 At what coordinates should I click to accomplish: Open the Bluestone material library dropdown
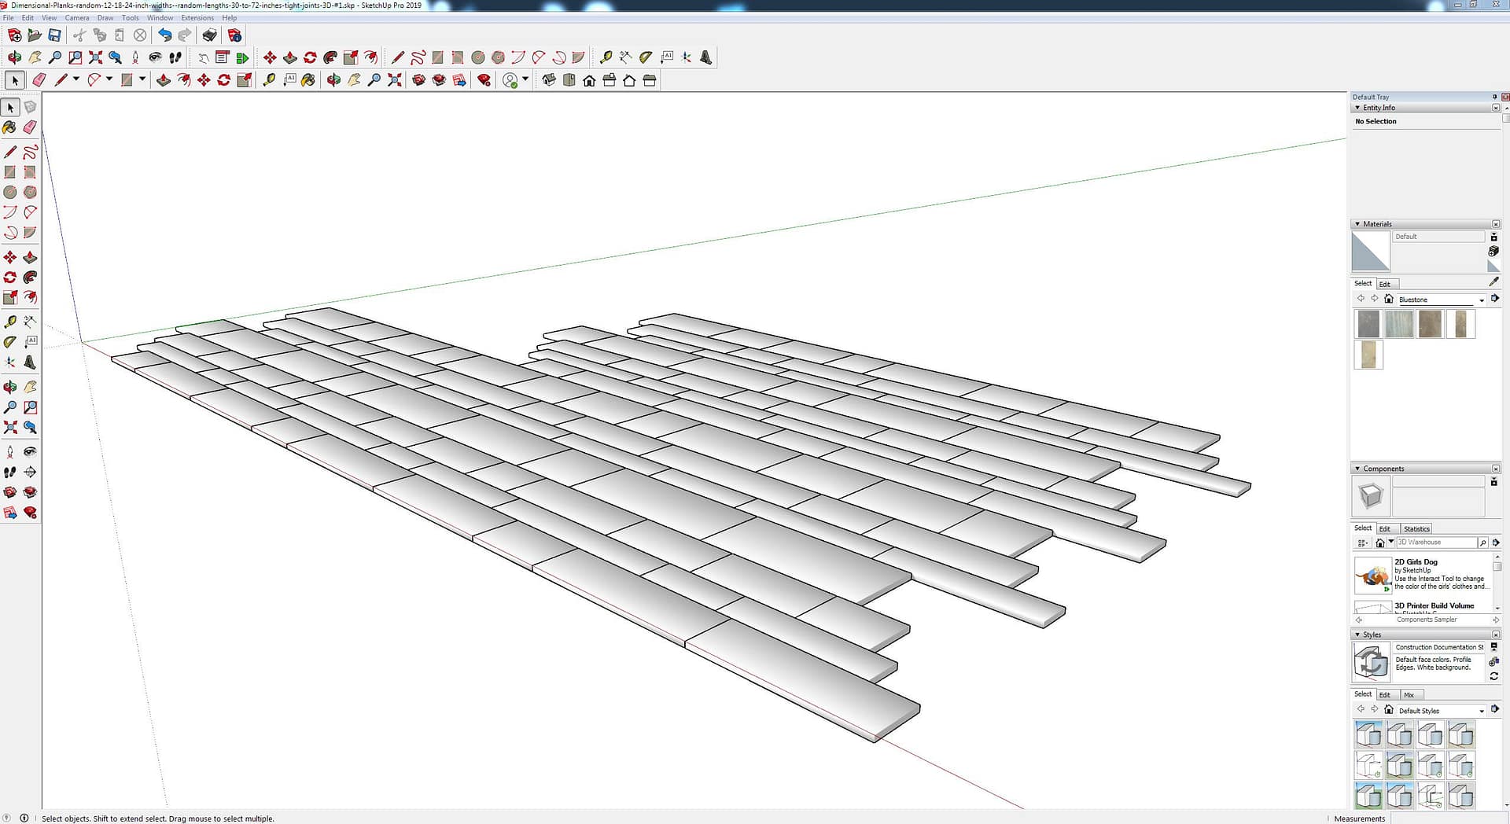(x=1482, y=300)
